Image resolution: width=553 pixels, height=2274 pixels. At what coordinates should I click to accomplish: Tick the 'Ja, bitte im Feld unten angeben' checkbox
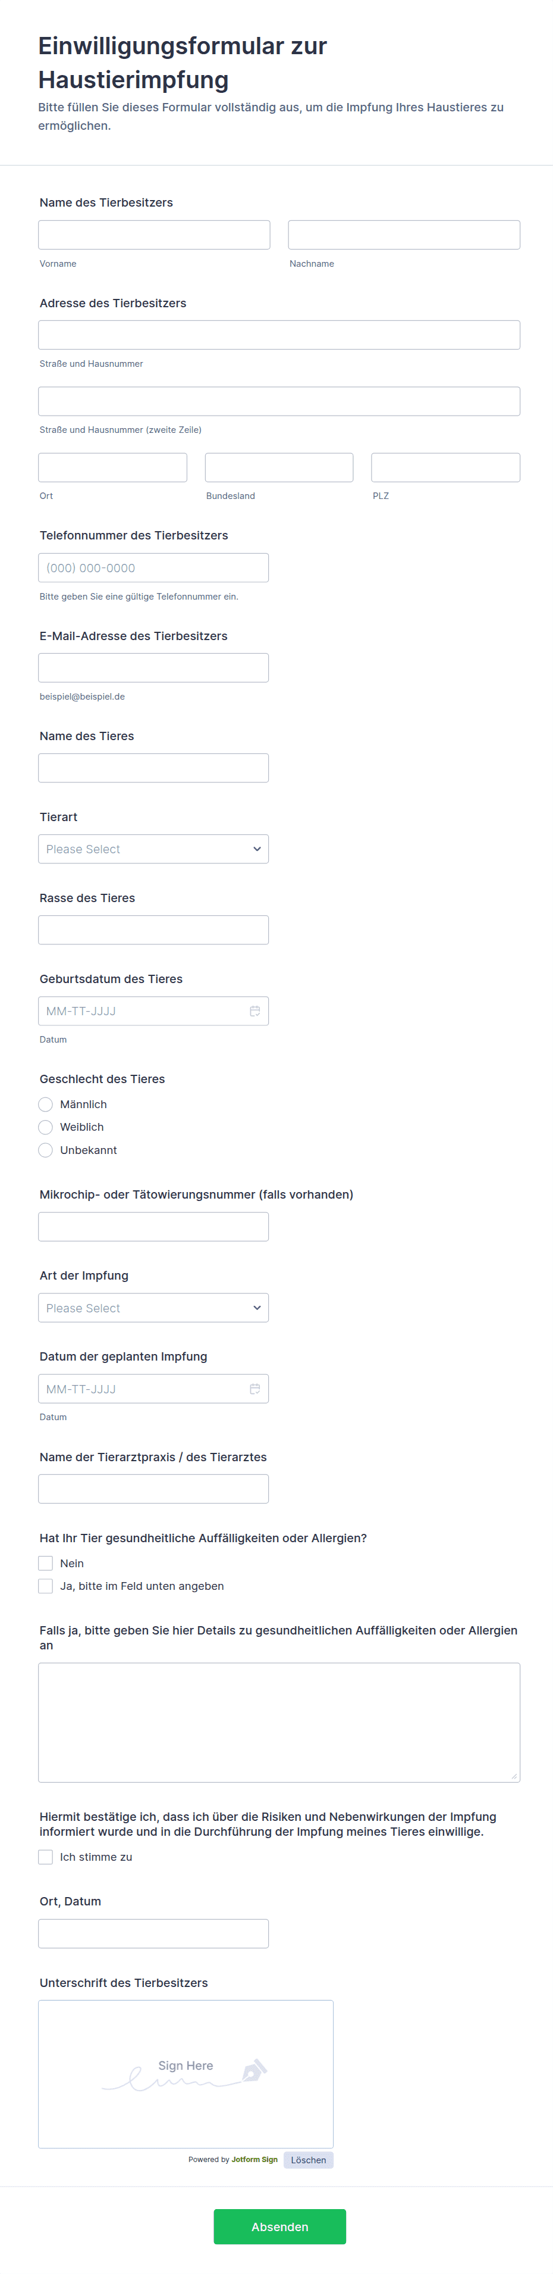pyautogui.click(x=46, y=1586)
